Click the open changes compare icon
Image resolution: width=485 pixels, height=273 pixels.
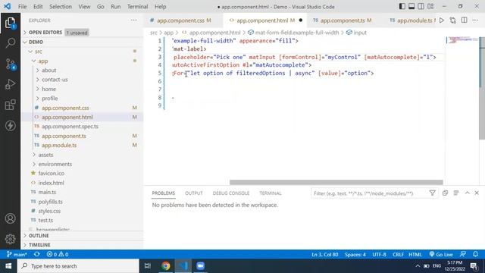pyautogui.click(x=453, y=20)
